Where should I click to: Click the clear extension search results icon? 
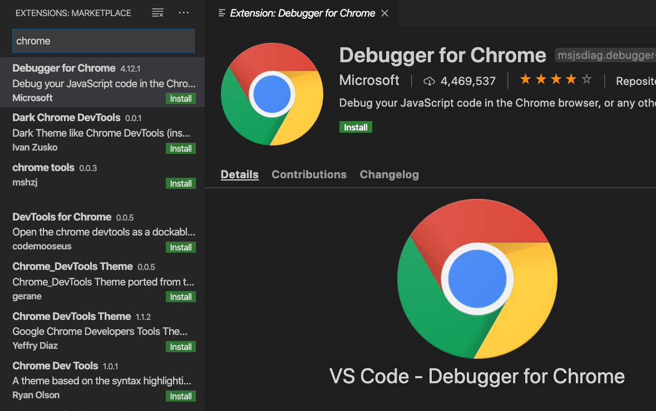[x=157, y=12]
